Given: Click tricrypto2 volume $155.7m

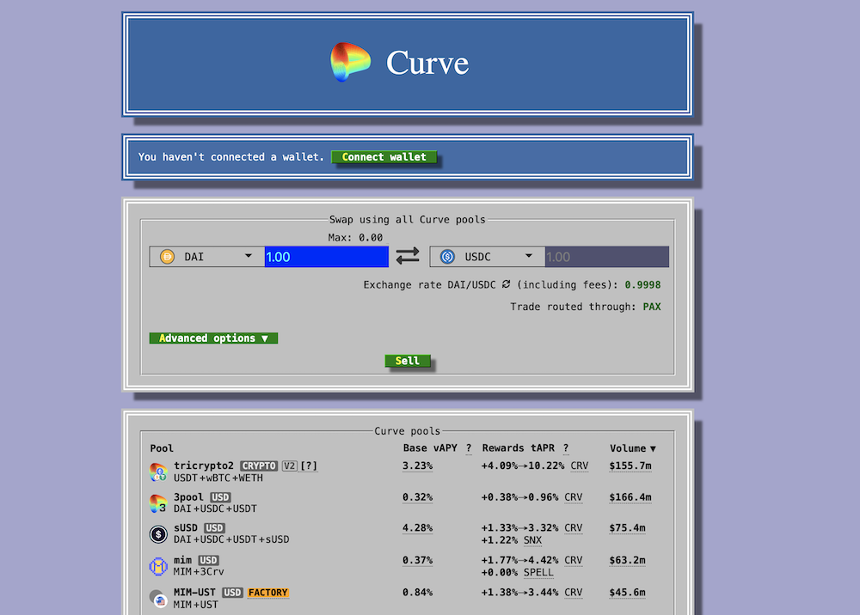Looking at the screenshot, I should pos(630,466).
